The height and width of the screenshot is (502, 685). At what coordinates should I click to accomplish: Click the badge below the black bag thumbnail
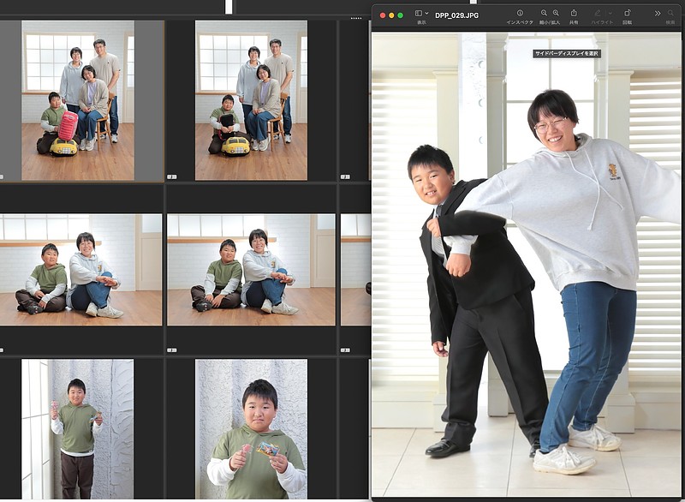coord(171,176)
